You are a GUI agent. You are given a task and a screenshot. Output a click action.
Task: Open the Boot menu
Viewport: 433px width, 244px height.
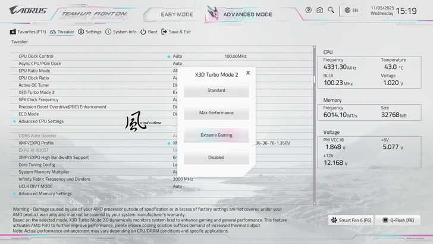[149, 32]
